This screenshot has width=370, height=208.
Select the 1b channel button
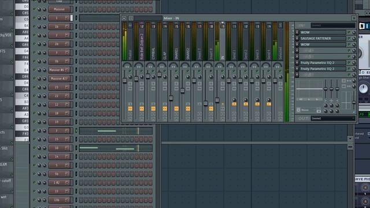59,27
